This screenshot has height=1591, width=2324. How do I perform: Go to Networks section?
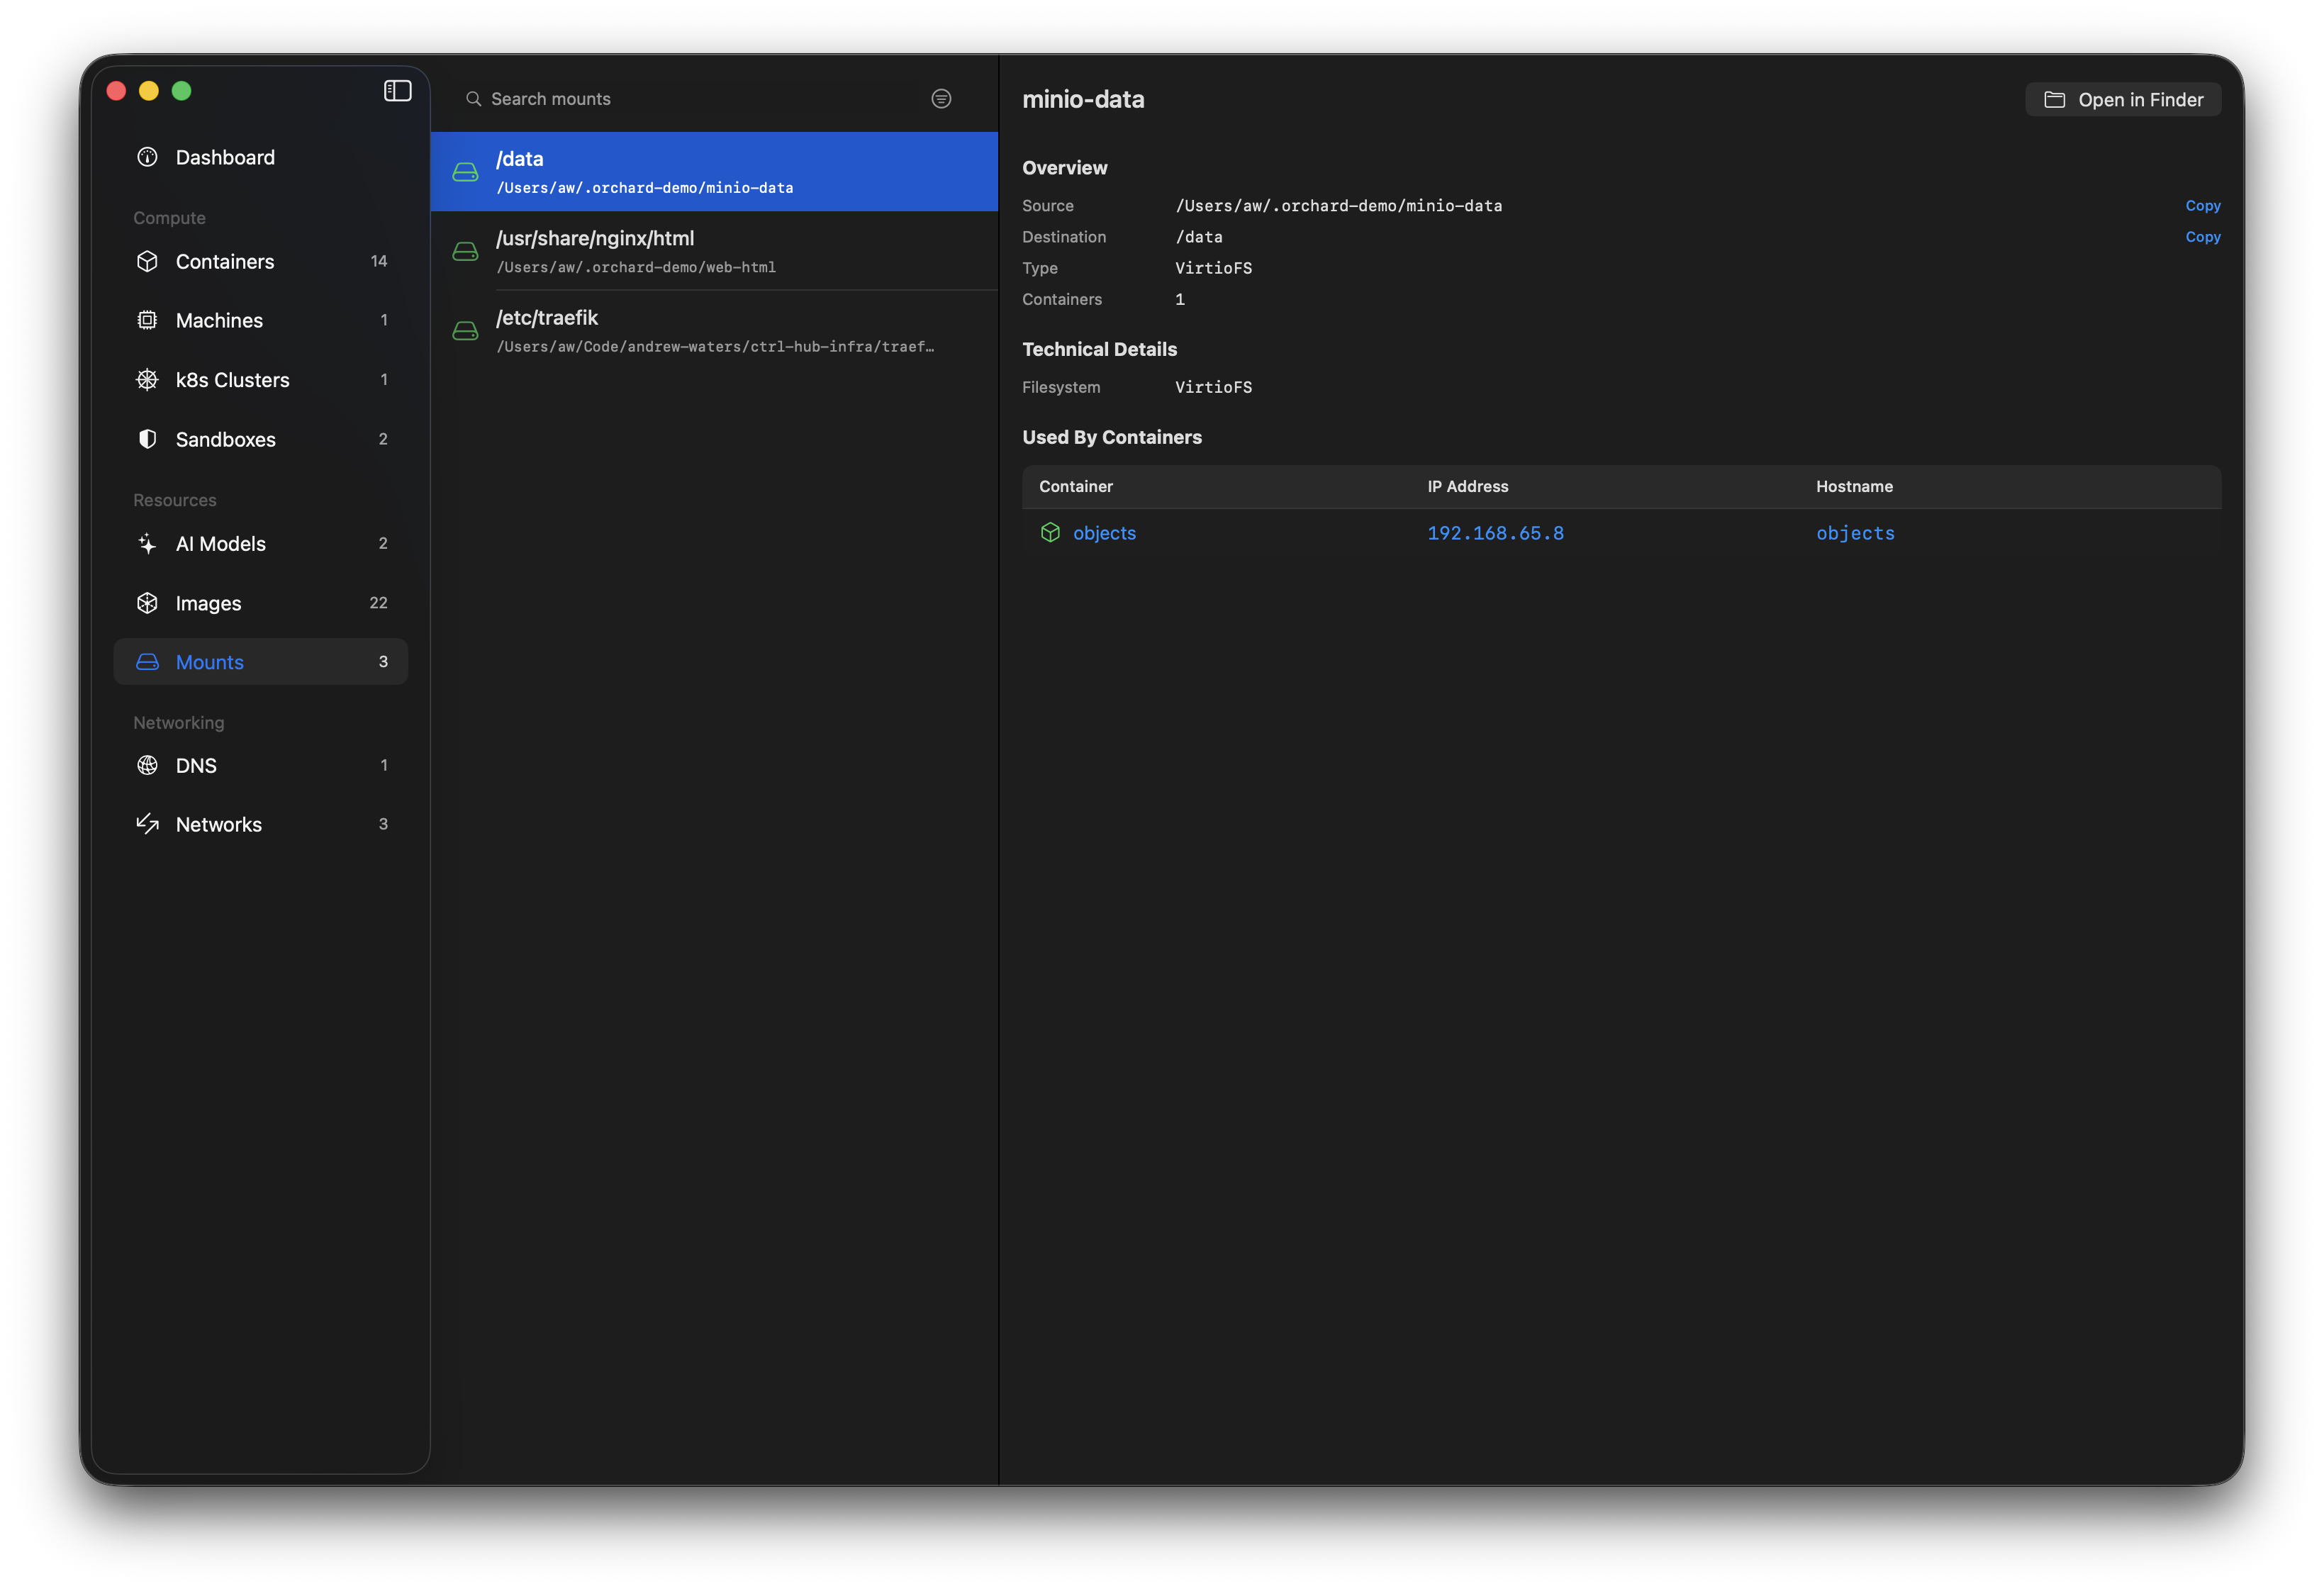[261, 824]
